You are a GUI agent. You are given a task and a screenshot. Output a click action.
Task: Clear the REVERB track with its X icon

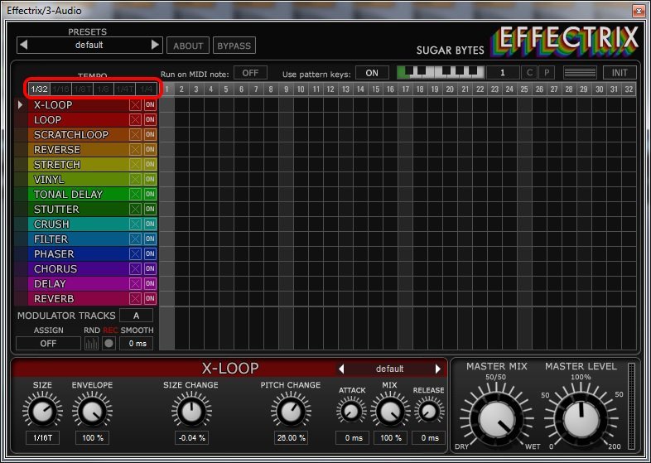tap(135, 298)
